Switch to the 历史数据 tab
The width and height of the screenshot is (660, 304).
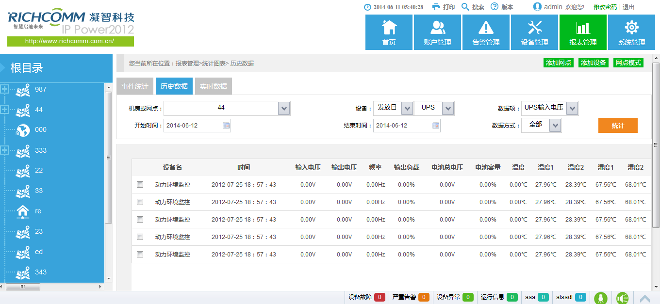tap(174, 86)
